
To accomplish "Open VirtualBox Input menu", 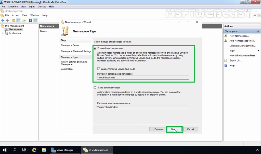I will pyautogui.click(x=32, y=7).
